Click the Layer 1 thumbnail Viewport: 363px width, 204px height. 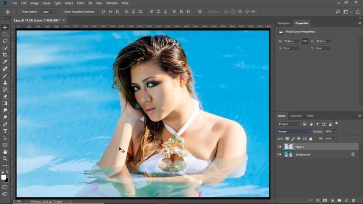pyautogui.click(x=289, y=147)
